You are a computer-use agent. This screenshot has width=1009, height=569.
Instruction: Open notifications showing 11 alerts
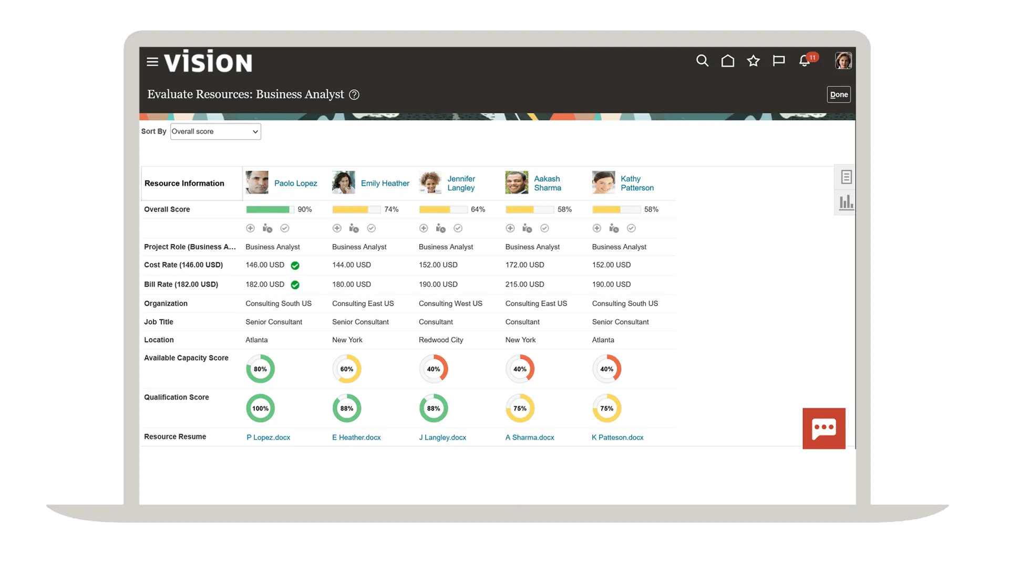click(805, 61)
